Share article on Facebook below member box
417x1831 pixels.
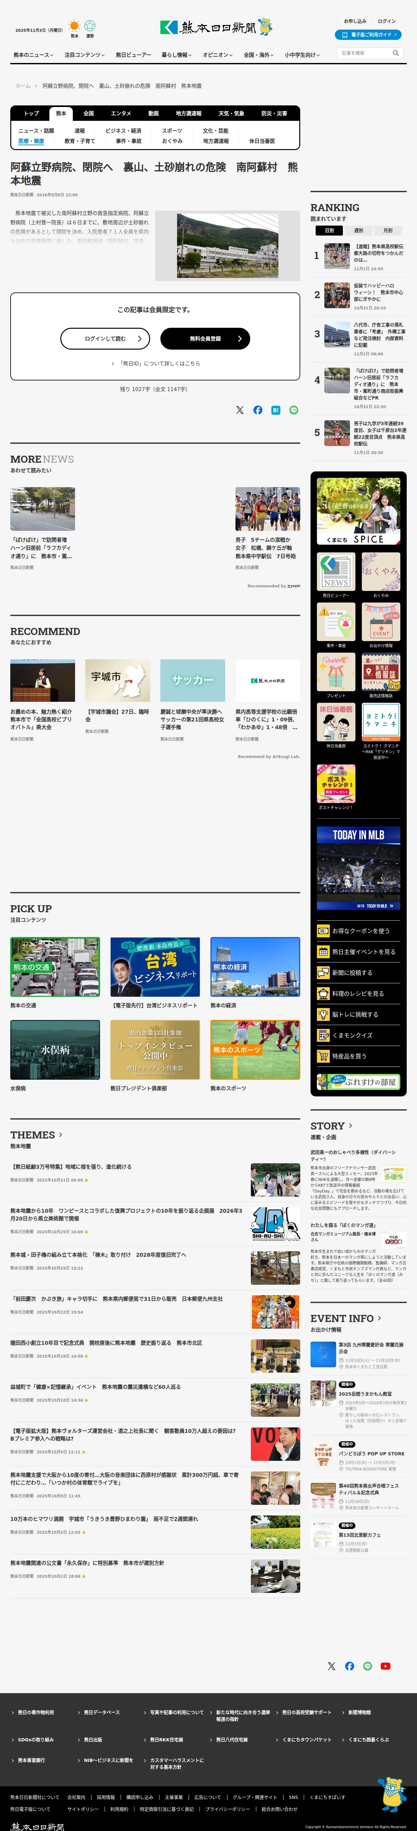[258, 410]
